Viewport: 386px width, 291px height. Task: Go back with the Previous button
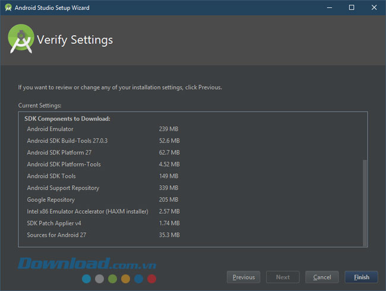[243, 277]
